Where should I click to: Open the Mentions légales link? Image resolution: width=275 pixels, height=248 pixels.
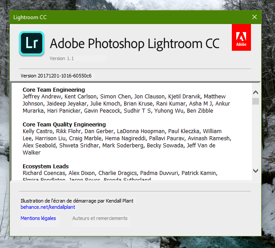[38, 218]
